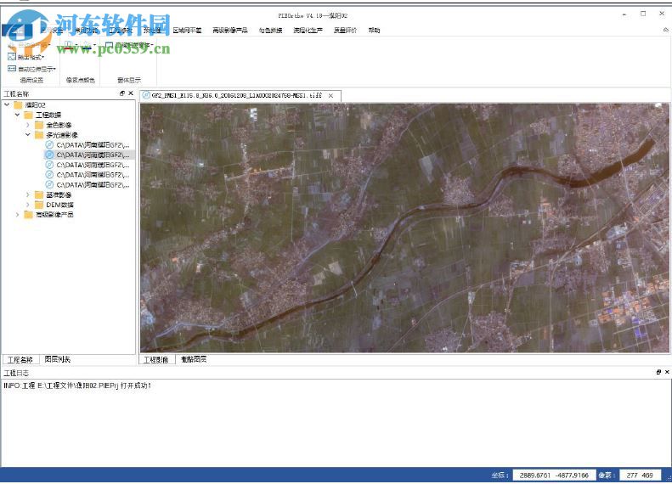Switch to the 流程化生产 ribbon tab
The height and width of the screenshot is (484, 672).
point(308,30)
